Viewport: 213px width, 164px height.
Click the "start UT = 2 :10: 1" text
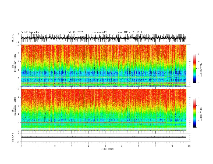click(x=130, y=32)
